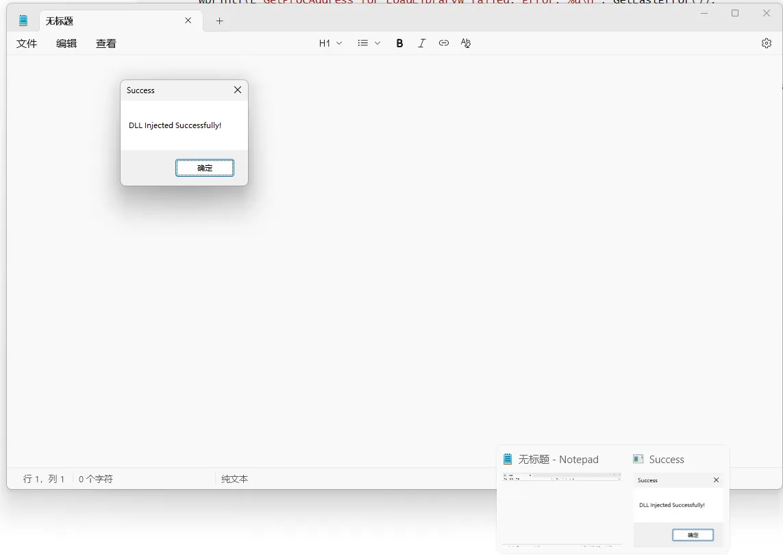The height and width of the screenshot is (559, 783).
Task: Open the 文件 menu
Action: (27, 43)
